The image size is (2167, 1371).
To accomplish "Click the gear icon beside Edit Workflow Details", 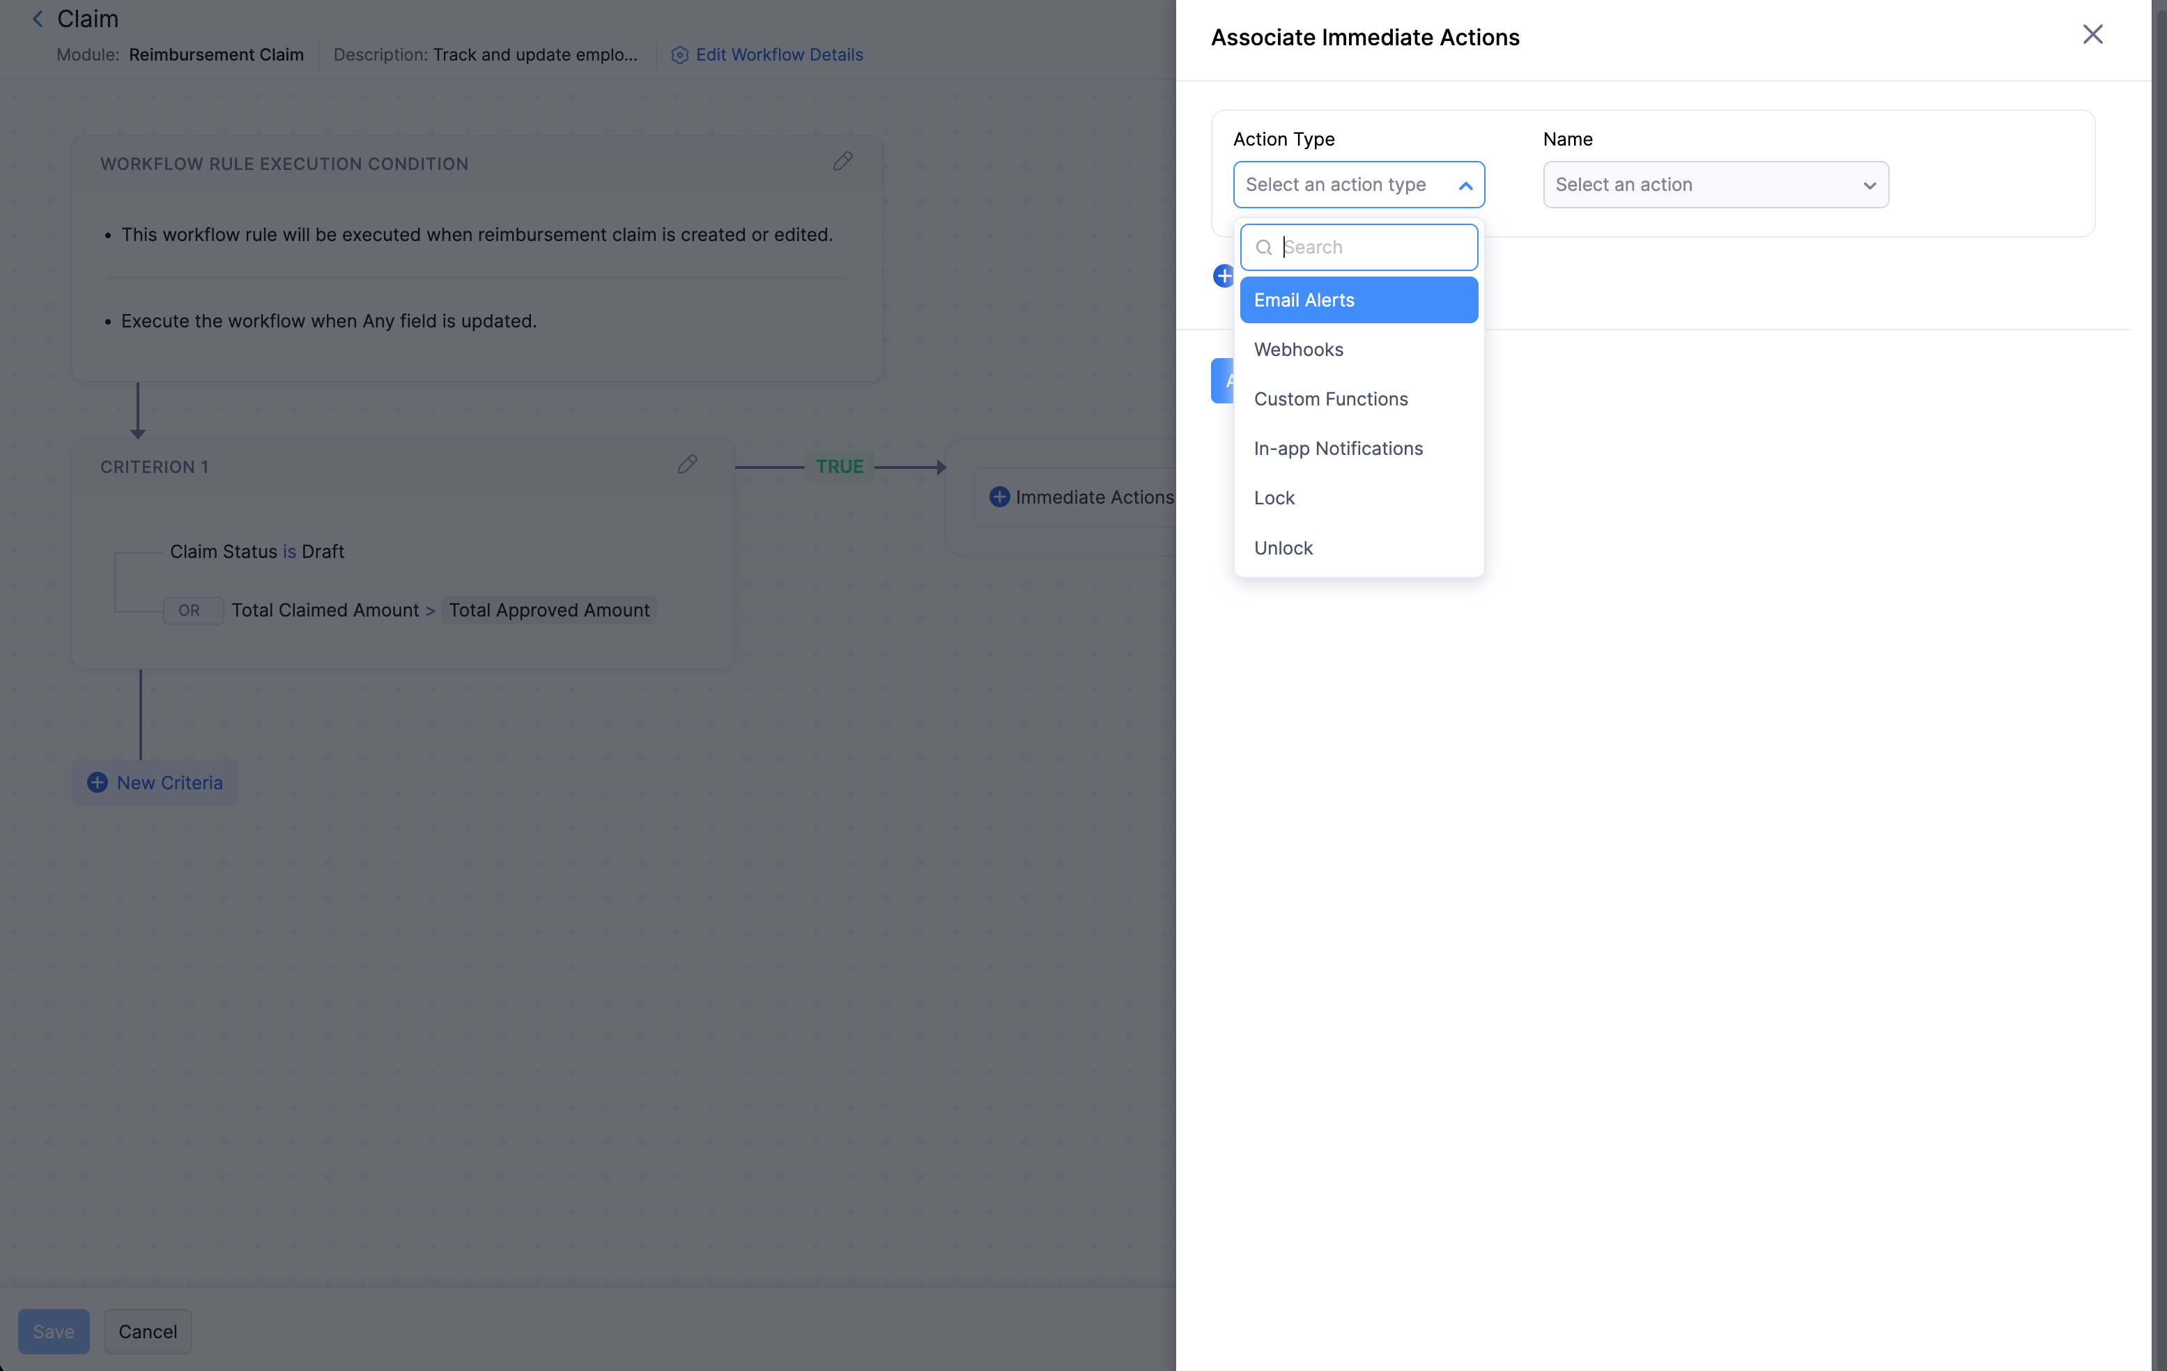I will 679,55.
